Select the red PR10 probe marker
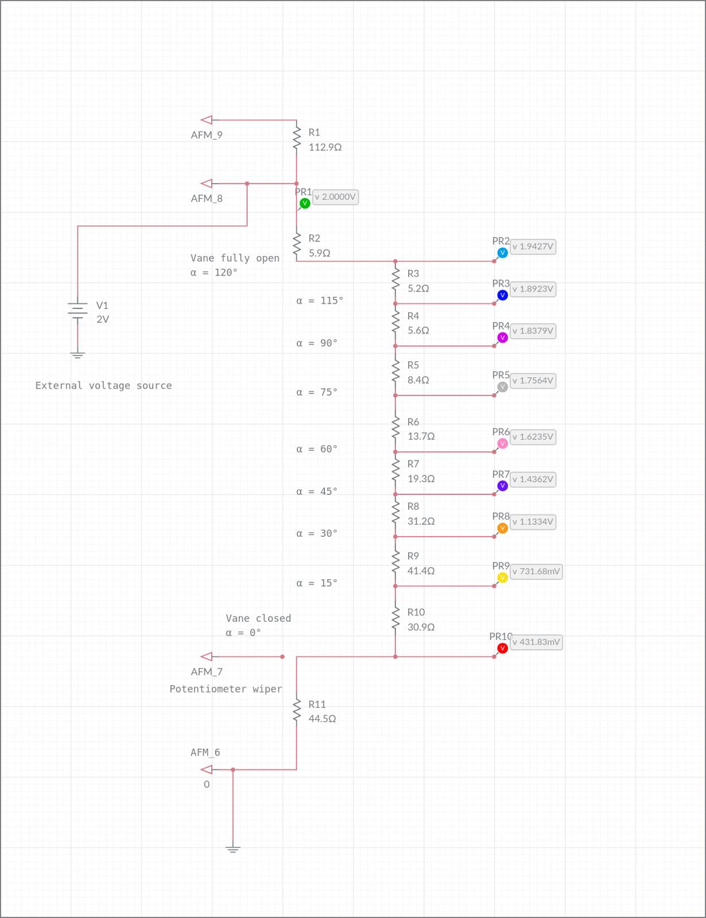 coord(502,648)
